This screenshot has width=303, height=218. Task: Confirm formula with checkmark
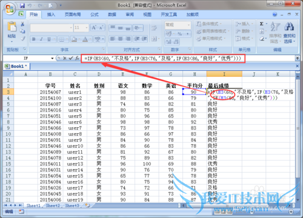pyautogui.click(x=71, y=58)
